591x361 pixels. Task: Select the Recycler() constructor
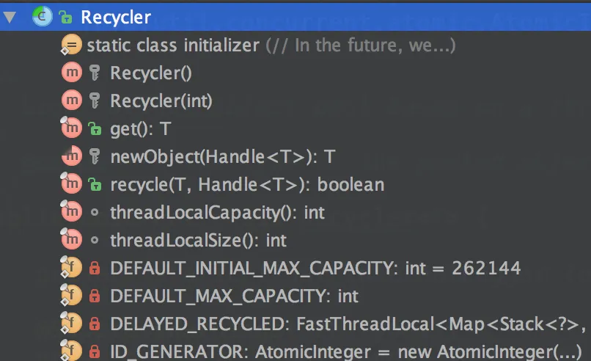pyautogui.click(x=151, y=73)
